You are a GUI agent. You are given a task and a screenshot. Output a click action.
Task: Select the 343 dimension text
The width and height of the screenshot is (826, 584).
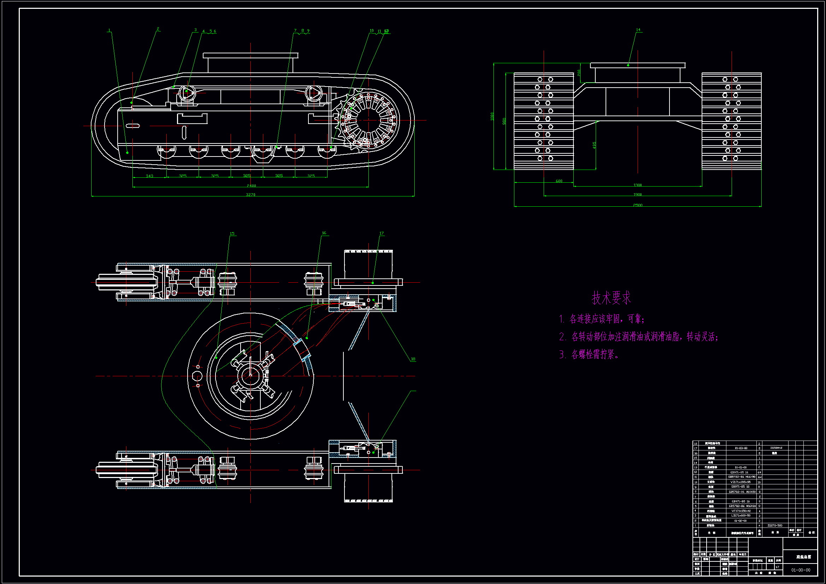pyautogui.click(x=149, y=176)
